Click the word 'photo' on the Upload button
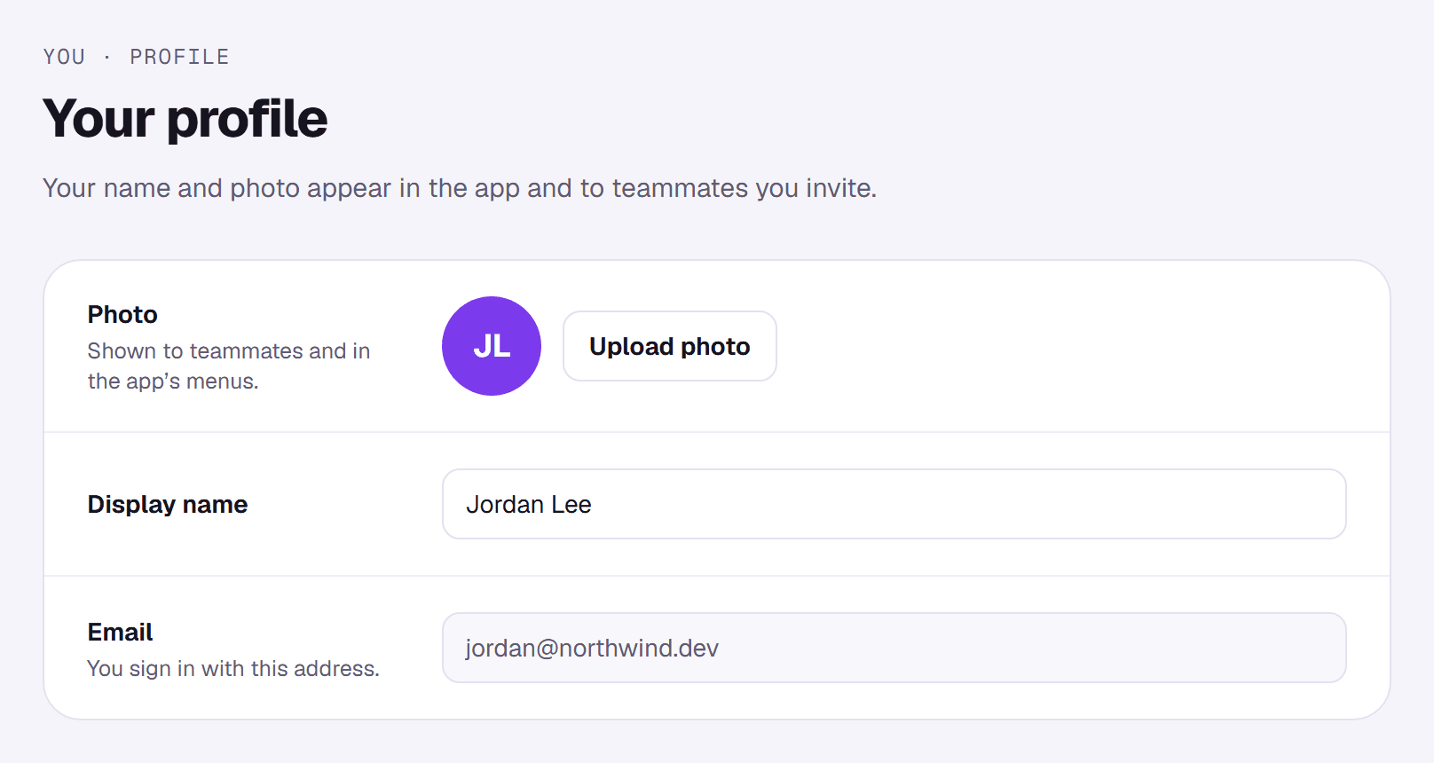Image resolution: width=1434 pixels, height=763 pixels. tap(715, 347)
